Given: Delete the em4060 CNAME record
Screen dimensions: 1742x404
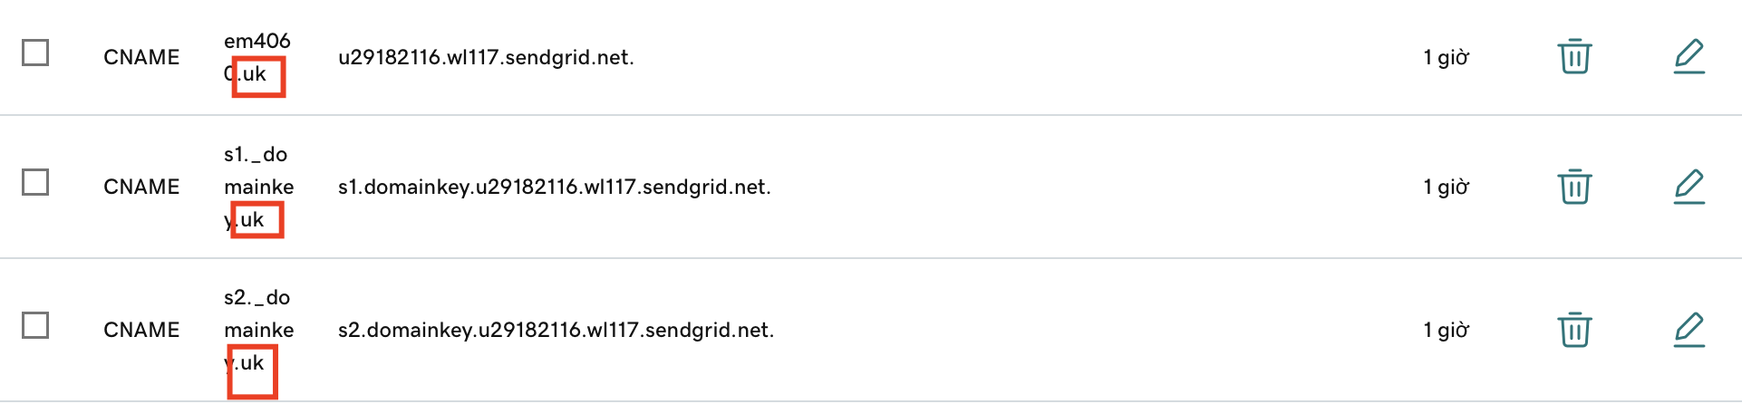Looking at the screenshot, I should [x=1574, y=57].
